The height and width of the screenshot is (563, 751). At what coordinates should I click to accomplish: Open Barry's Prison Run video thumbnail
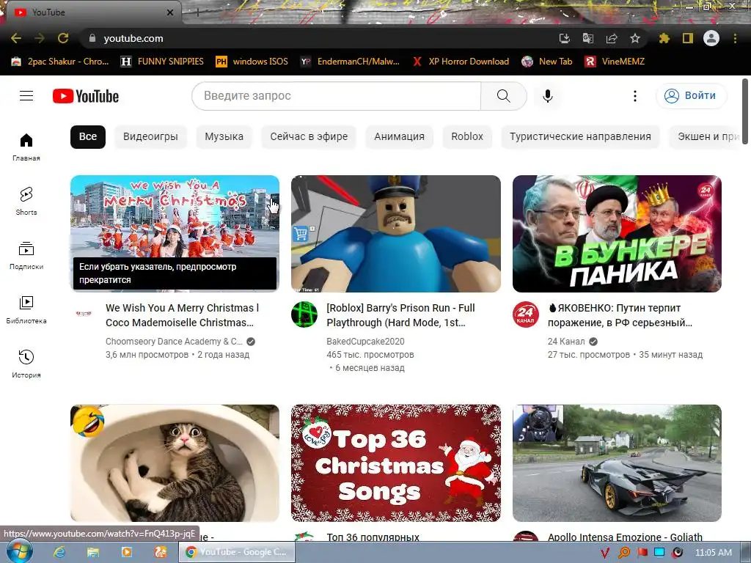pyautogui.click(x=396, y=234)
